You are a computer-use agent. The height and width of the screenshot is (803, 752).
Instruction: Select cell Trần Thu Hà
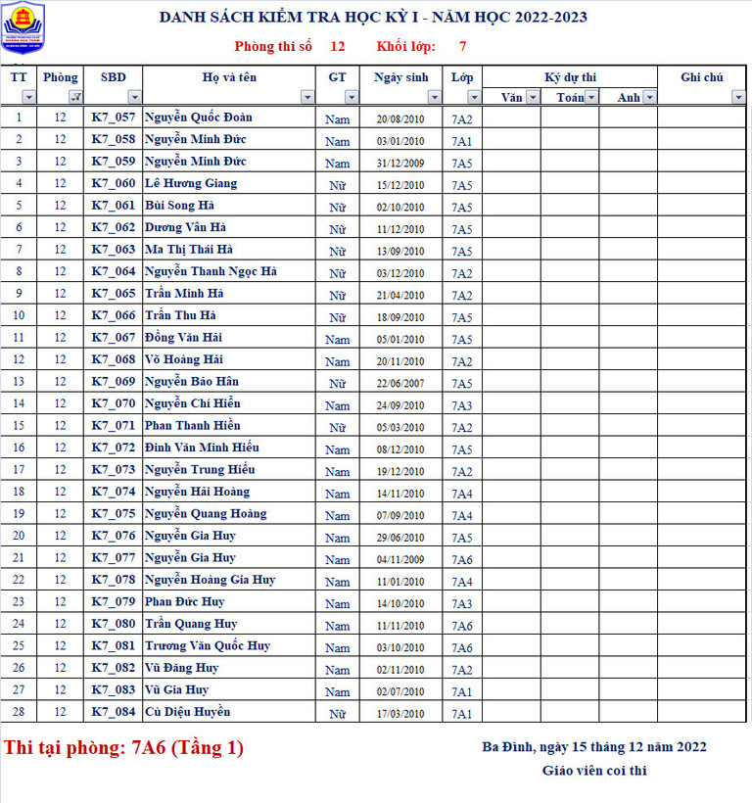(229, 315)
